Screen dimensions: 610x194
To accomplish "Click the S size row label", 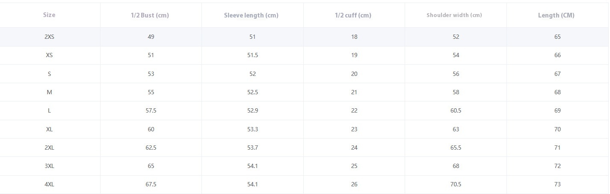I will 49,74.
